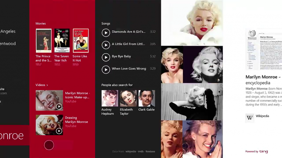Screen dimensions: 282x158
Task: Expand the Videos section chevron
Action: [47, 85]
